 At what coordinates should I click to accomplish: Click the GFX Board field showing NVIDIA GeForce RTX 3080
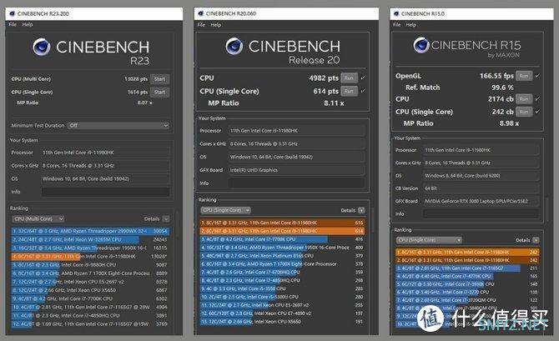(x=481, y=201)
